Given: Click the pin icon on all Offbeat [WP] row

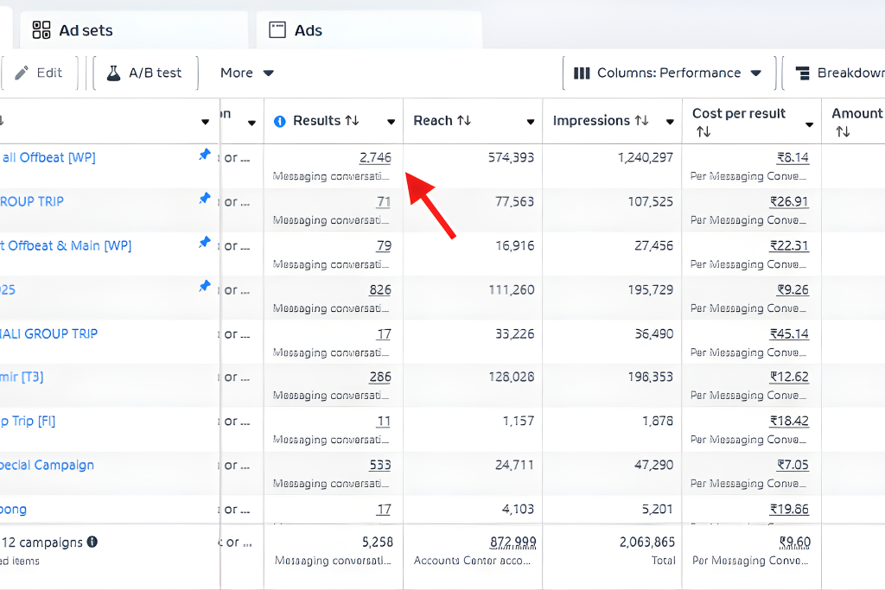Looking at the screenshot, I should tap(205, 155).
